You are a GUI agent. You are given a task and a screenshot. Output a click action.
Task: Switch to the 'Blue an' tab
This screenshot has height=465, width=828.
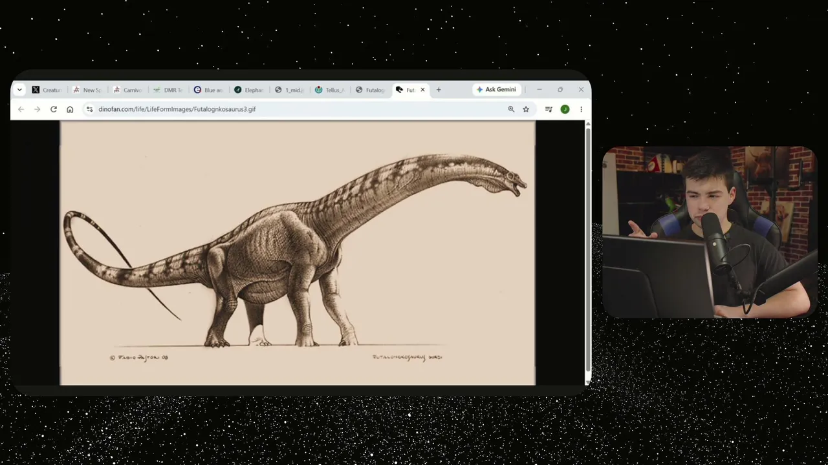[209, 90]
